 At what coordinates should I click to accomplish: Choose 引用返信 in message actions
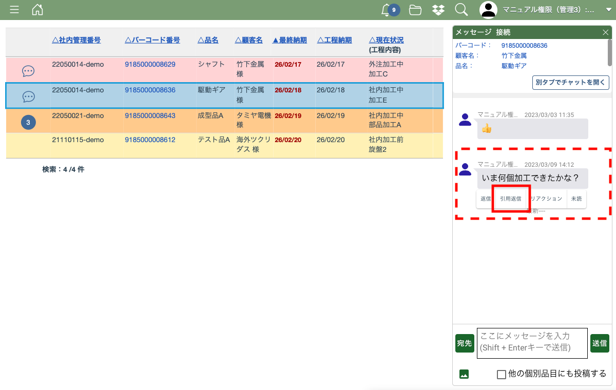coord(511,199)
